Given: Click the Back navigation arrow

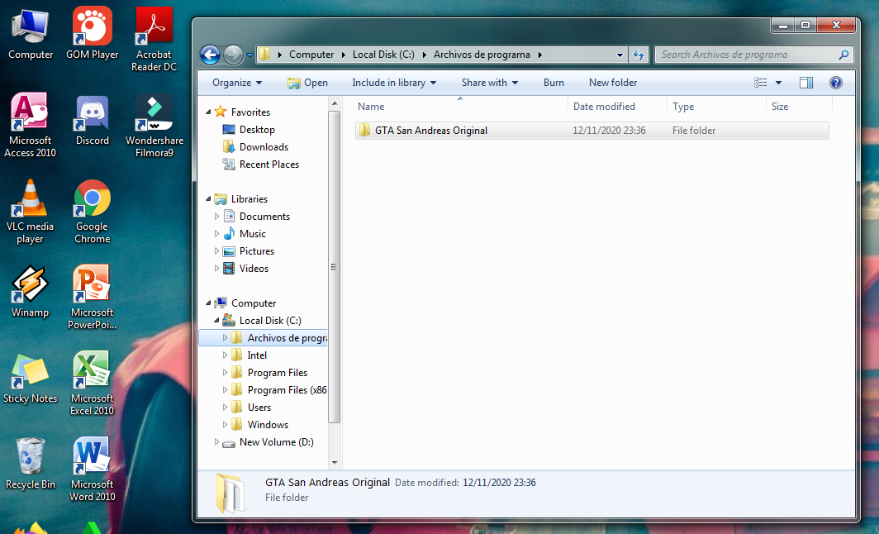Looking at the screenshot, I should 210,55.
